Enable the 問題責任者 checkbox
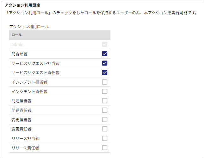 pos(105,110)
